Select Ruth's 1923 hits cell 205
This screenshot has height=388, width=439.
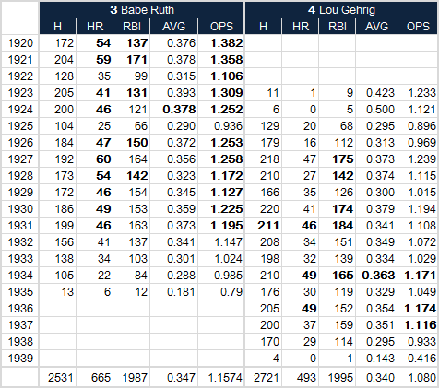point(57,93)
